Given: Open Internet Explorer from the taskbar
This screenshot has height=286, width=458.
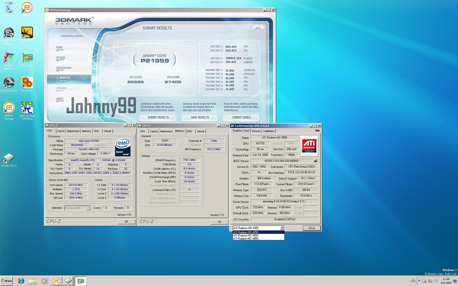Looking at the screenshot, I should click(x=21, y=281).
